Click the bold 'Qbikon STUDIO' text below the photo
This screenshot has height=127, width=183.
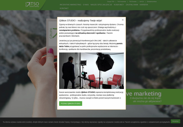click(88, 92)
